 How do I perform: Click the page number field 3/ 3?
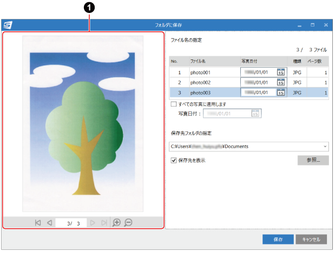coord(71,223)
